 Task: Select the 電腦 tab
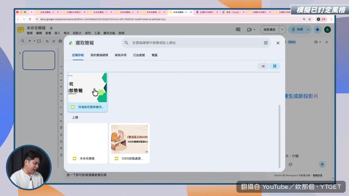click(x=154, y=55)
